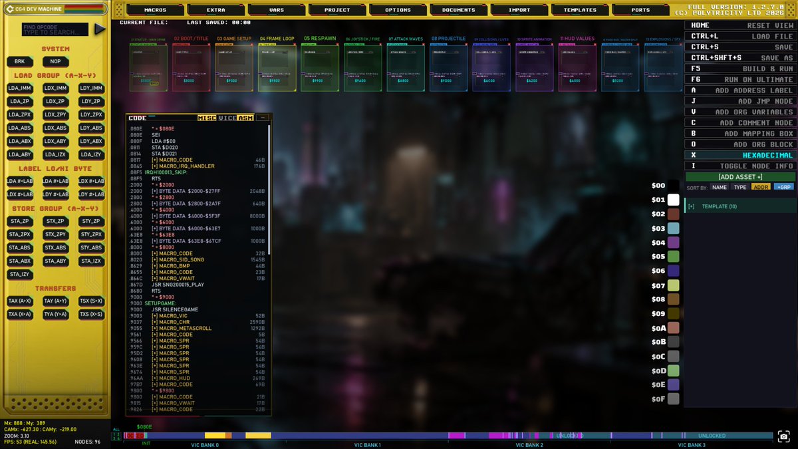Pick the STX_ABS opcode
The height and width of the screenshot is (449, 798).
pyautogui.click(x=56, y=247)
